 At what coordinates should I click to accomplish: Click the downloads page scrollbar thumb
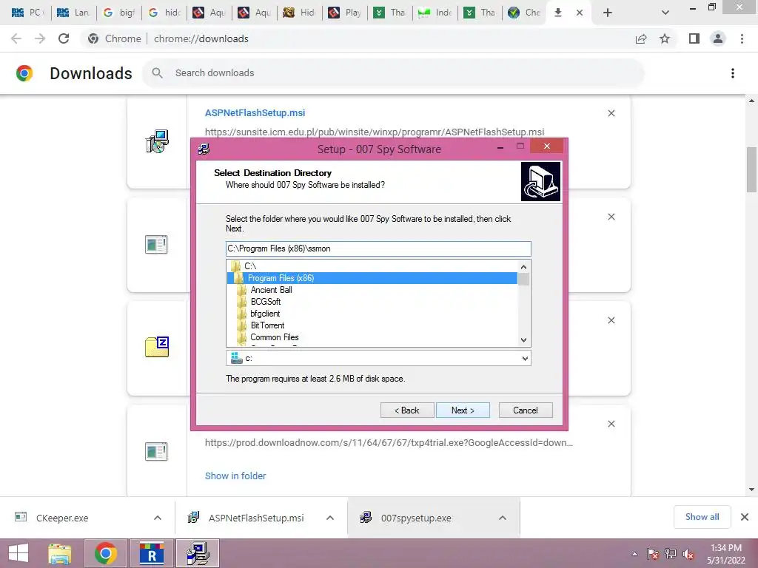pos(751,169)
